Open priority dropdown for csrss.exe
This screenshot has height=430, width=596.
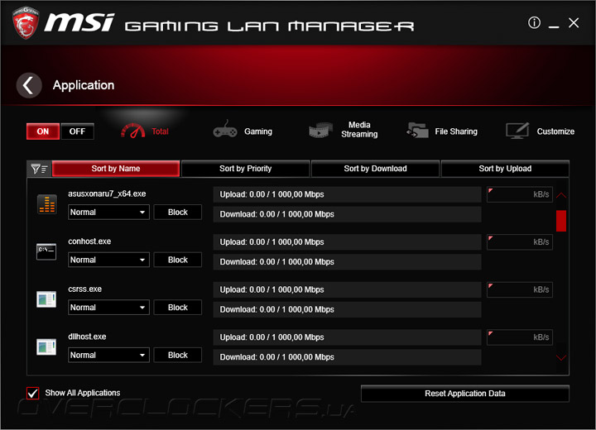pos(108,308)
